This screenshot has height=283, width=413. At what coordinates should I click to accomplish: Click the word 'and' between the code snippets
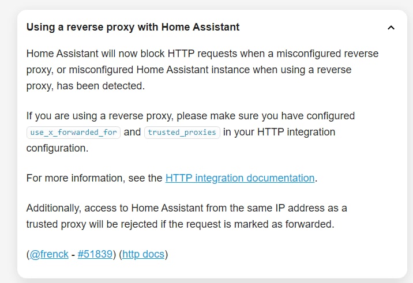[132, 132]
